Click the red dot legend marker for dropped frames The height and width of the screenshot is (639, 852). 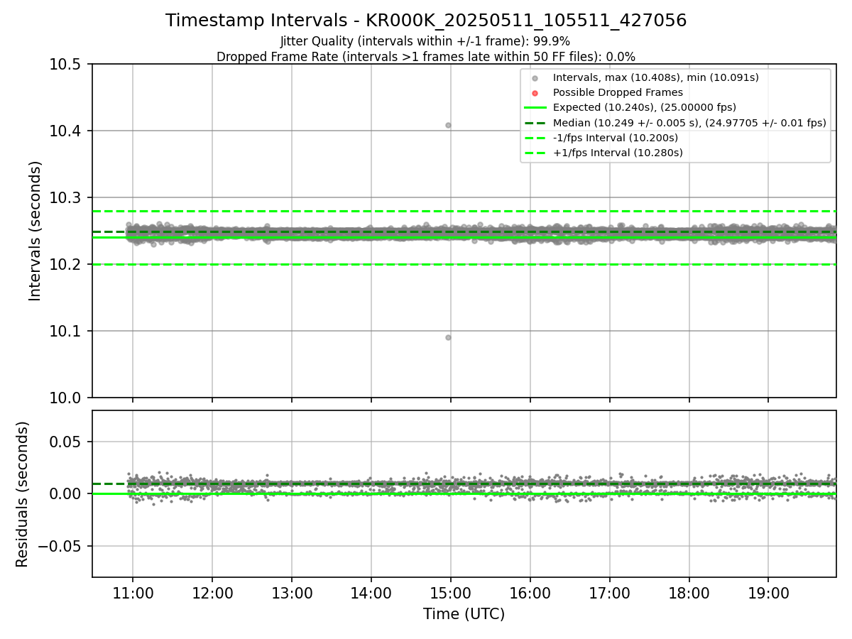[535, 93]
